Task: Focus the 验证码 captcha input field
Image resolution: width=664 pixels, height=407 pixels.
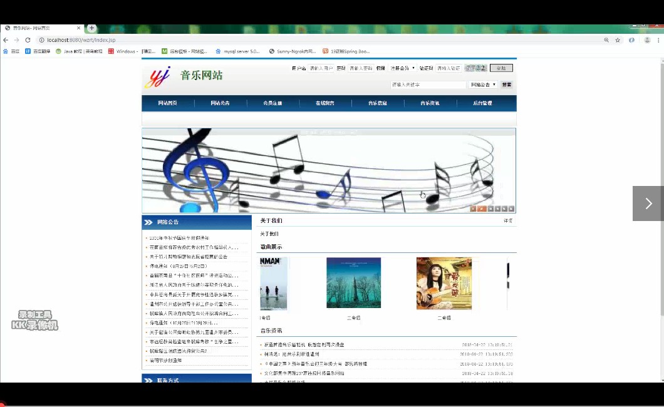Action: click(449, 68)
